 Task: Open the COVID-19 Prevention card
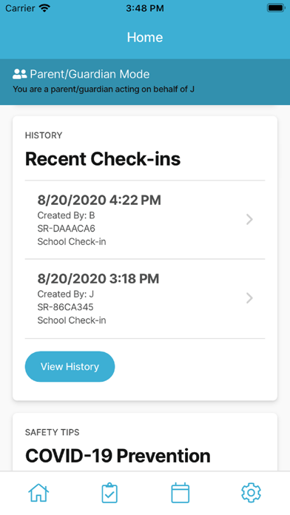(145, 442)
